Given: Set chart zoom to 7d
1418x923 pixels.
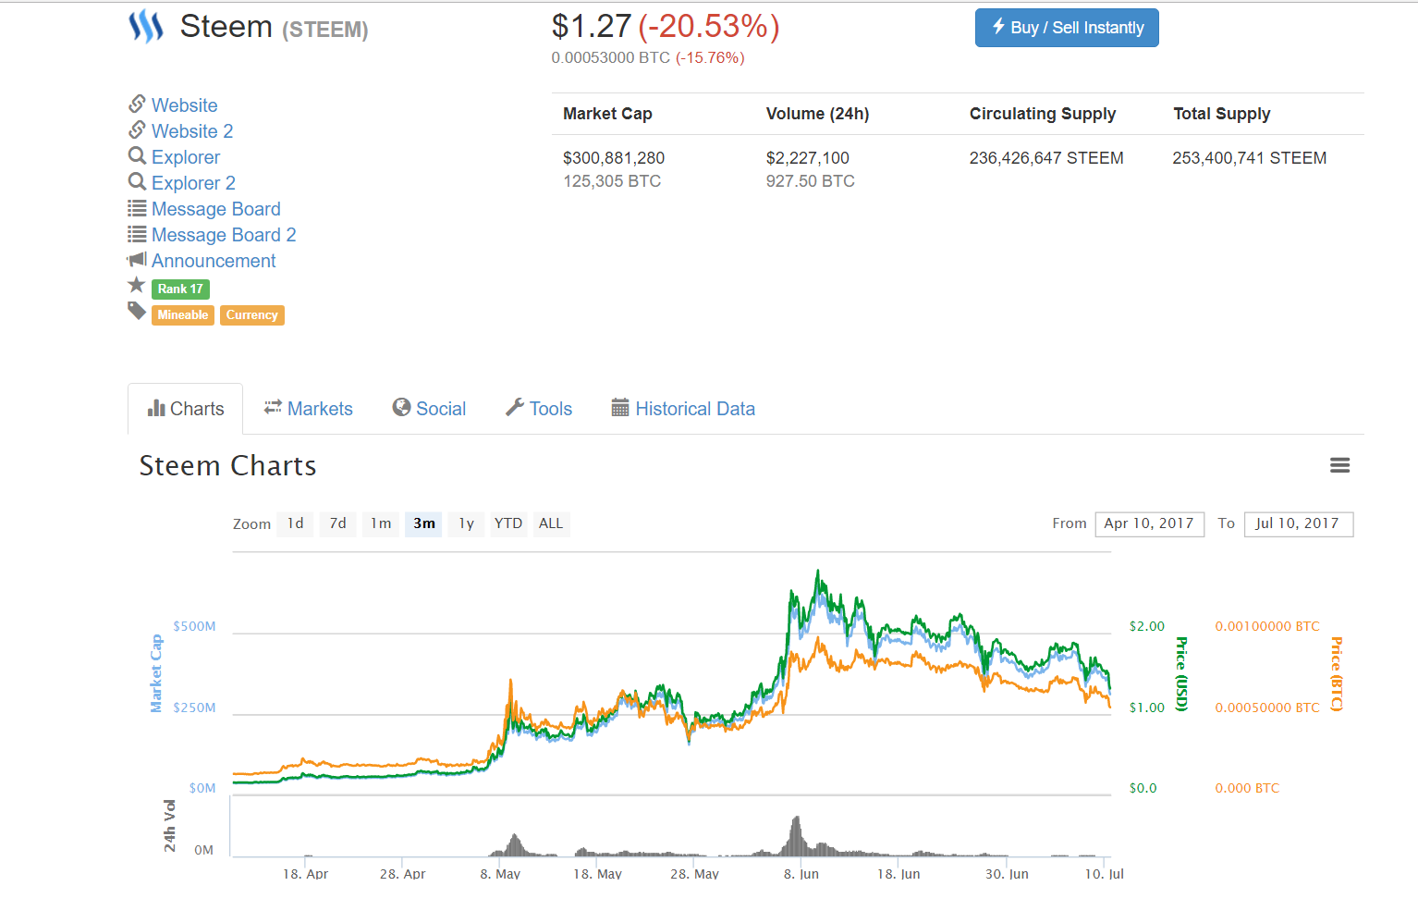Looking at the screenshot, I should pyautogui.click(x=338, y=523).
